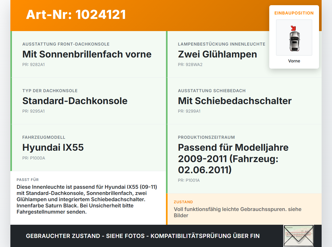Click the Einbauposition card title

(294, 13)
